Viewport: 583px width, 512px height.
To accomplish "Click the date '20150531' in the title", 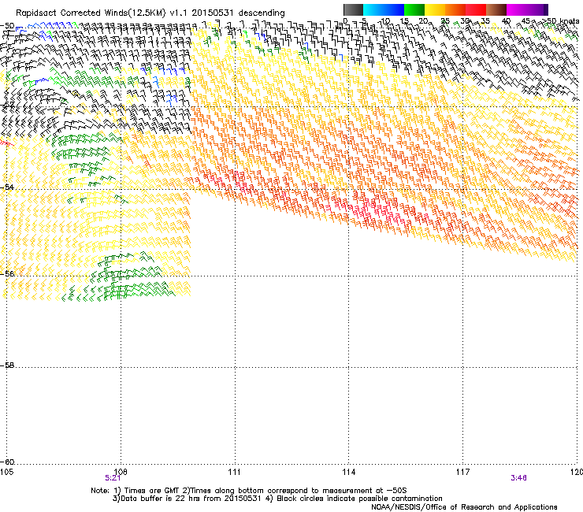I will (x=212, y=13).
